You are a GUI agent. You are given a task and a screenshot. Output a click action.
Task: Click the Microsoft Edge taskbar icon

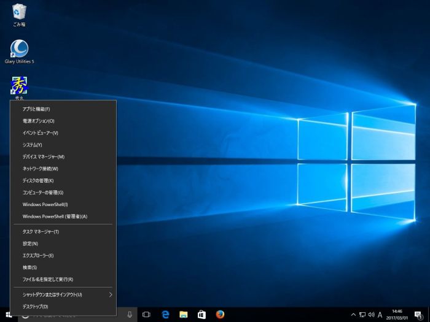click(165, 314)
